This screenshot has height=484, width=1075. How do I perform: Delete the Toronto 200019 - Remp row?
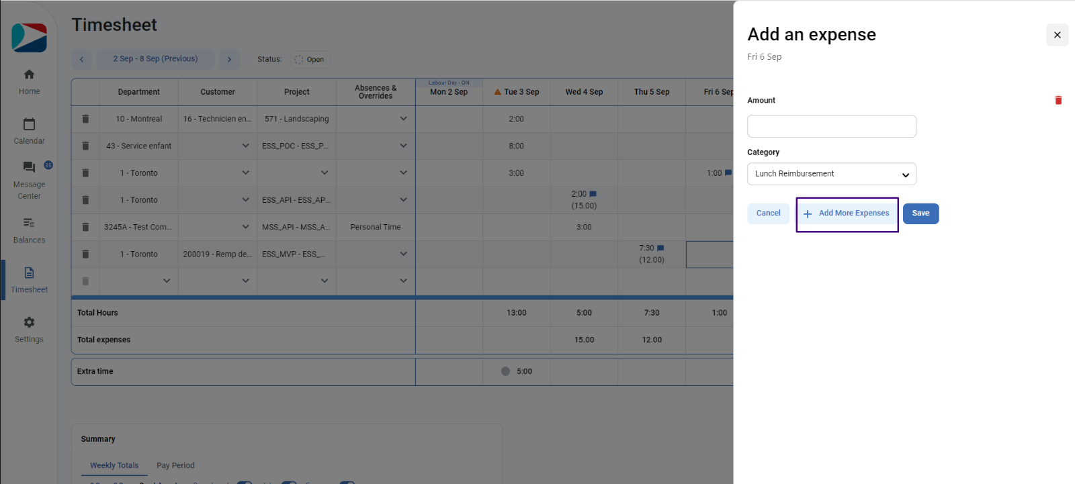pos(85,254)
